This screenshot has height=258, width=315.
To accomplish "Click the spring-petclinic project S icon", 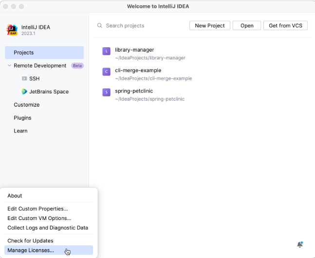I will coord(106,92).
